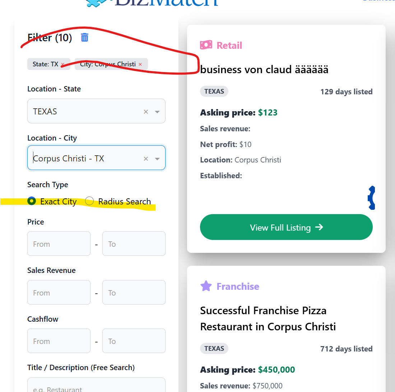This screenshot has width=395, height=392.
Task: Click View Full Listing button
Action: (286, 227)
